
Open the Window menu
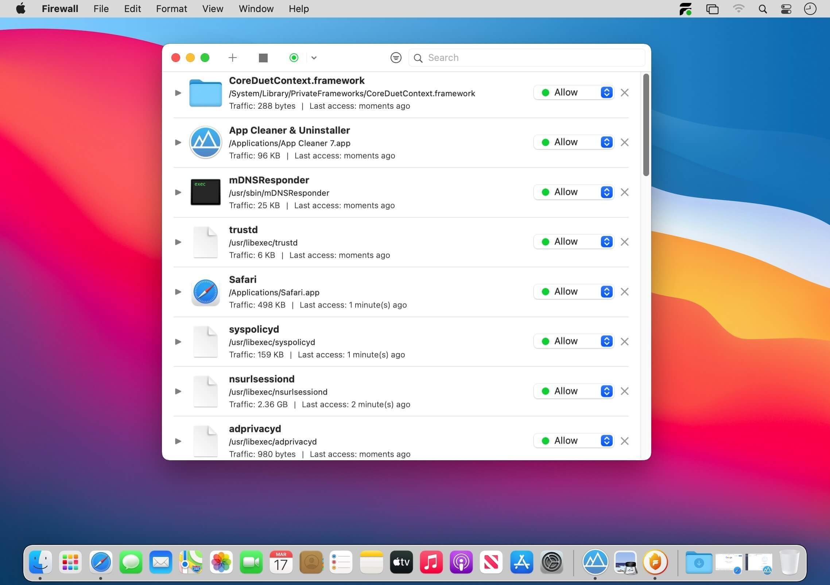[x=256, y=9]
